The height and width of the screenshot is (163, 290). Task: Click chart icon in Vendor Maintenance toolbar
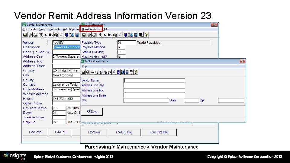click(x=72, y=35)
